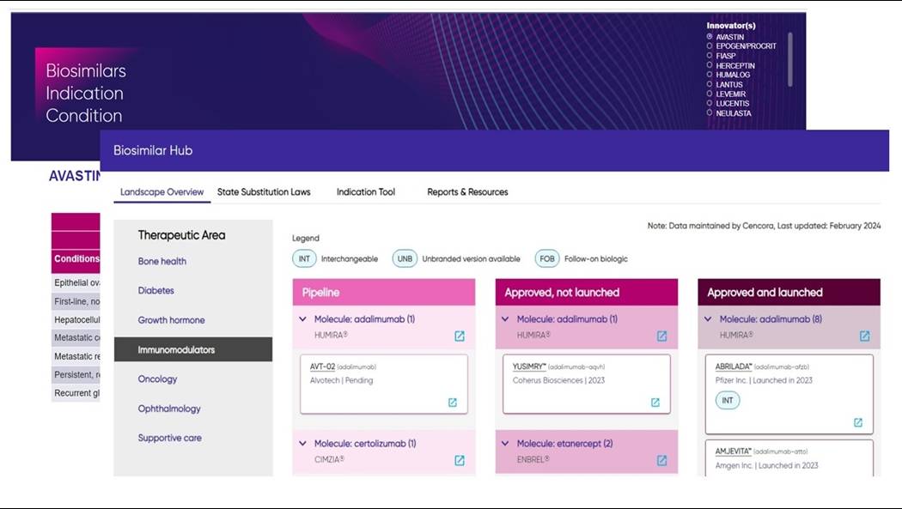Open the State Substitution Laws tab
The width and height of the screenshot is (902, 509).
(264, 192)
